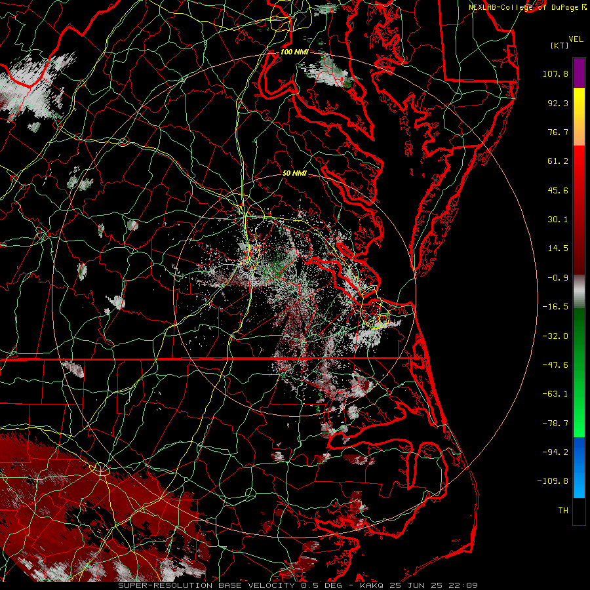Click the Super-Resolution Base Velocity KAKQ caption
590x590 pixels.
tap(298, 585)
